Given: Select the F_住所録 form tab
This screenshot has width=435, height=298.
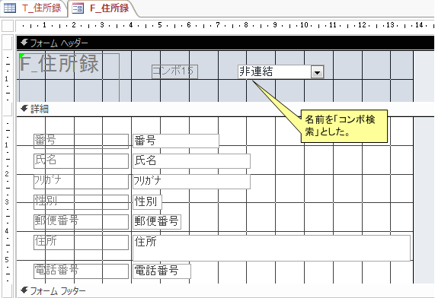Looking at the screenshot, I should click(102, 8).
